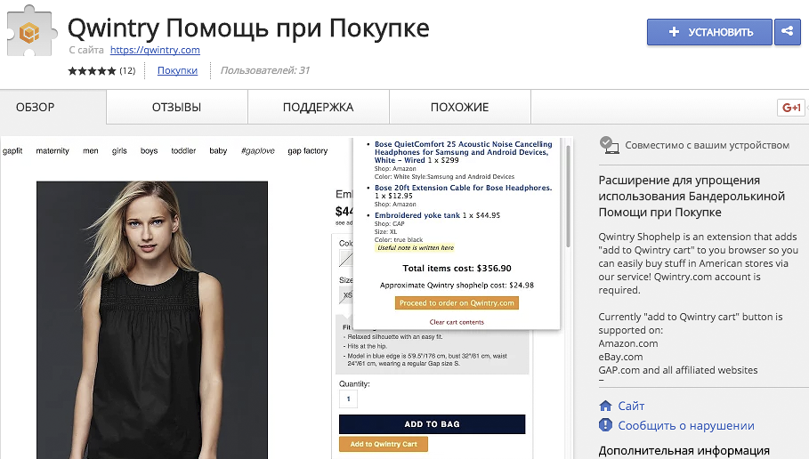This screenshot has height=459, width=809.
Task: Click the Google +1 button
Action: coord(791,108)
